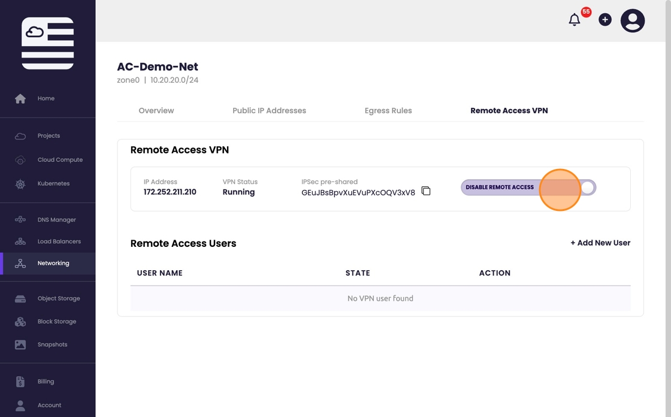This screenshot has width=671, height=417.
Task: Open the Public IP Addresses tab
Action: tap(269, 111)
